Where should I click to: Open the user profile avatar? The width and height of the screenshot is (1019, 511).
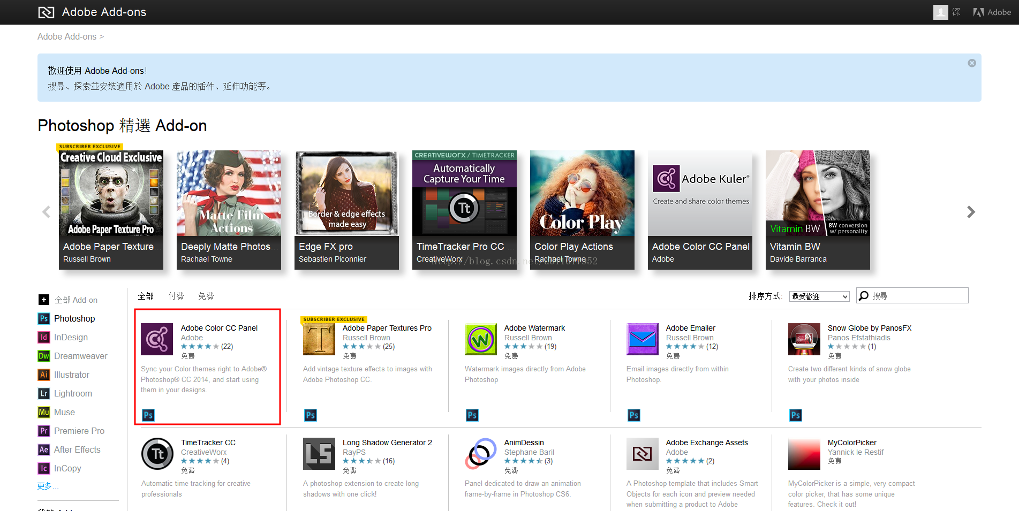coord(940,12)
